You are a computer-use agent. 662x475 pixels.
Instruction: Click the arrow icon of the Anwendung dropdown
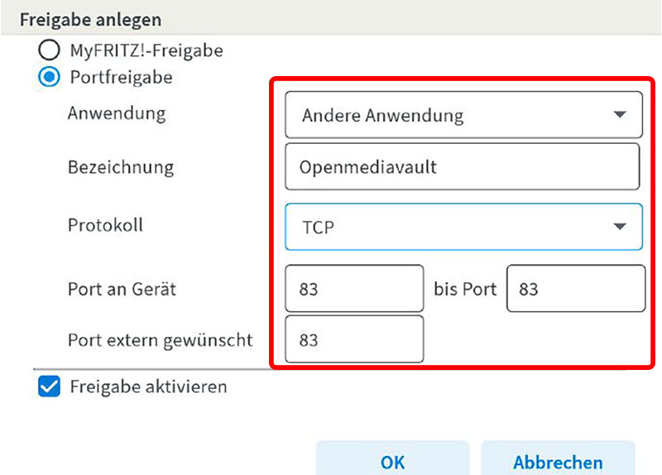coord(620,115)
